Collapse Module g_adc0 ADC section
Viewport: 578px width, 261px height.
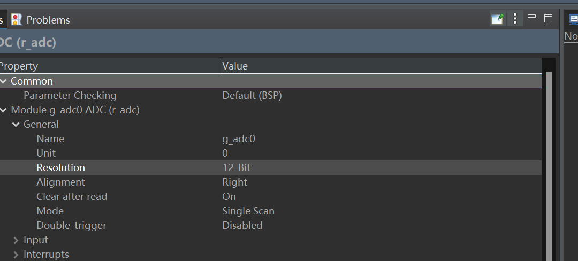click(x=4, y=110)
